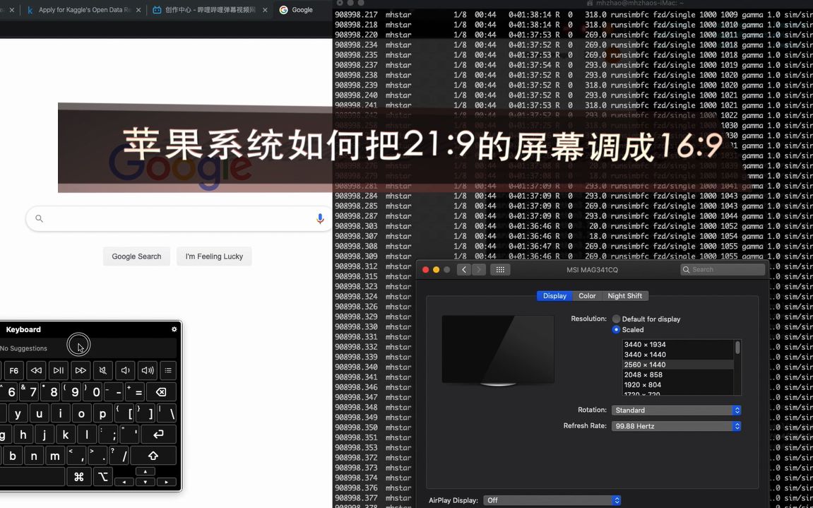The width and height of the screenshot is (813, 508).
Task: Click the rewind media key
Action: pos(35,370)
